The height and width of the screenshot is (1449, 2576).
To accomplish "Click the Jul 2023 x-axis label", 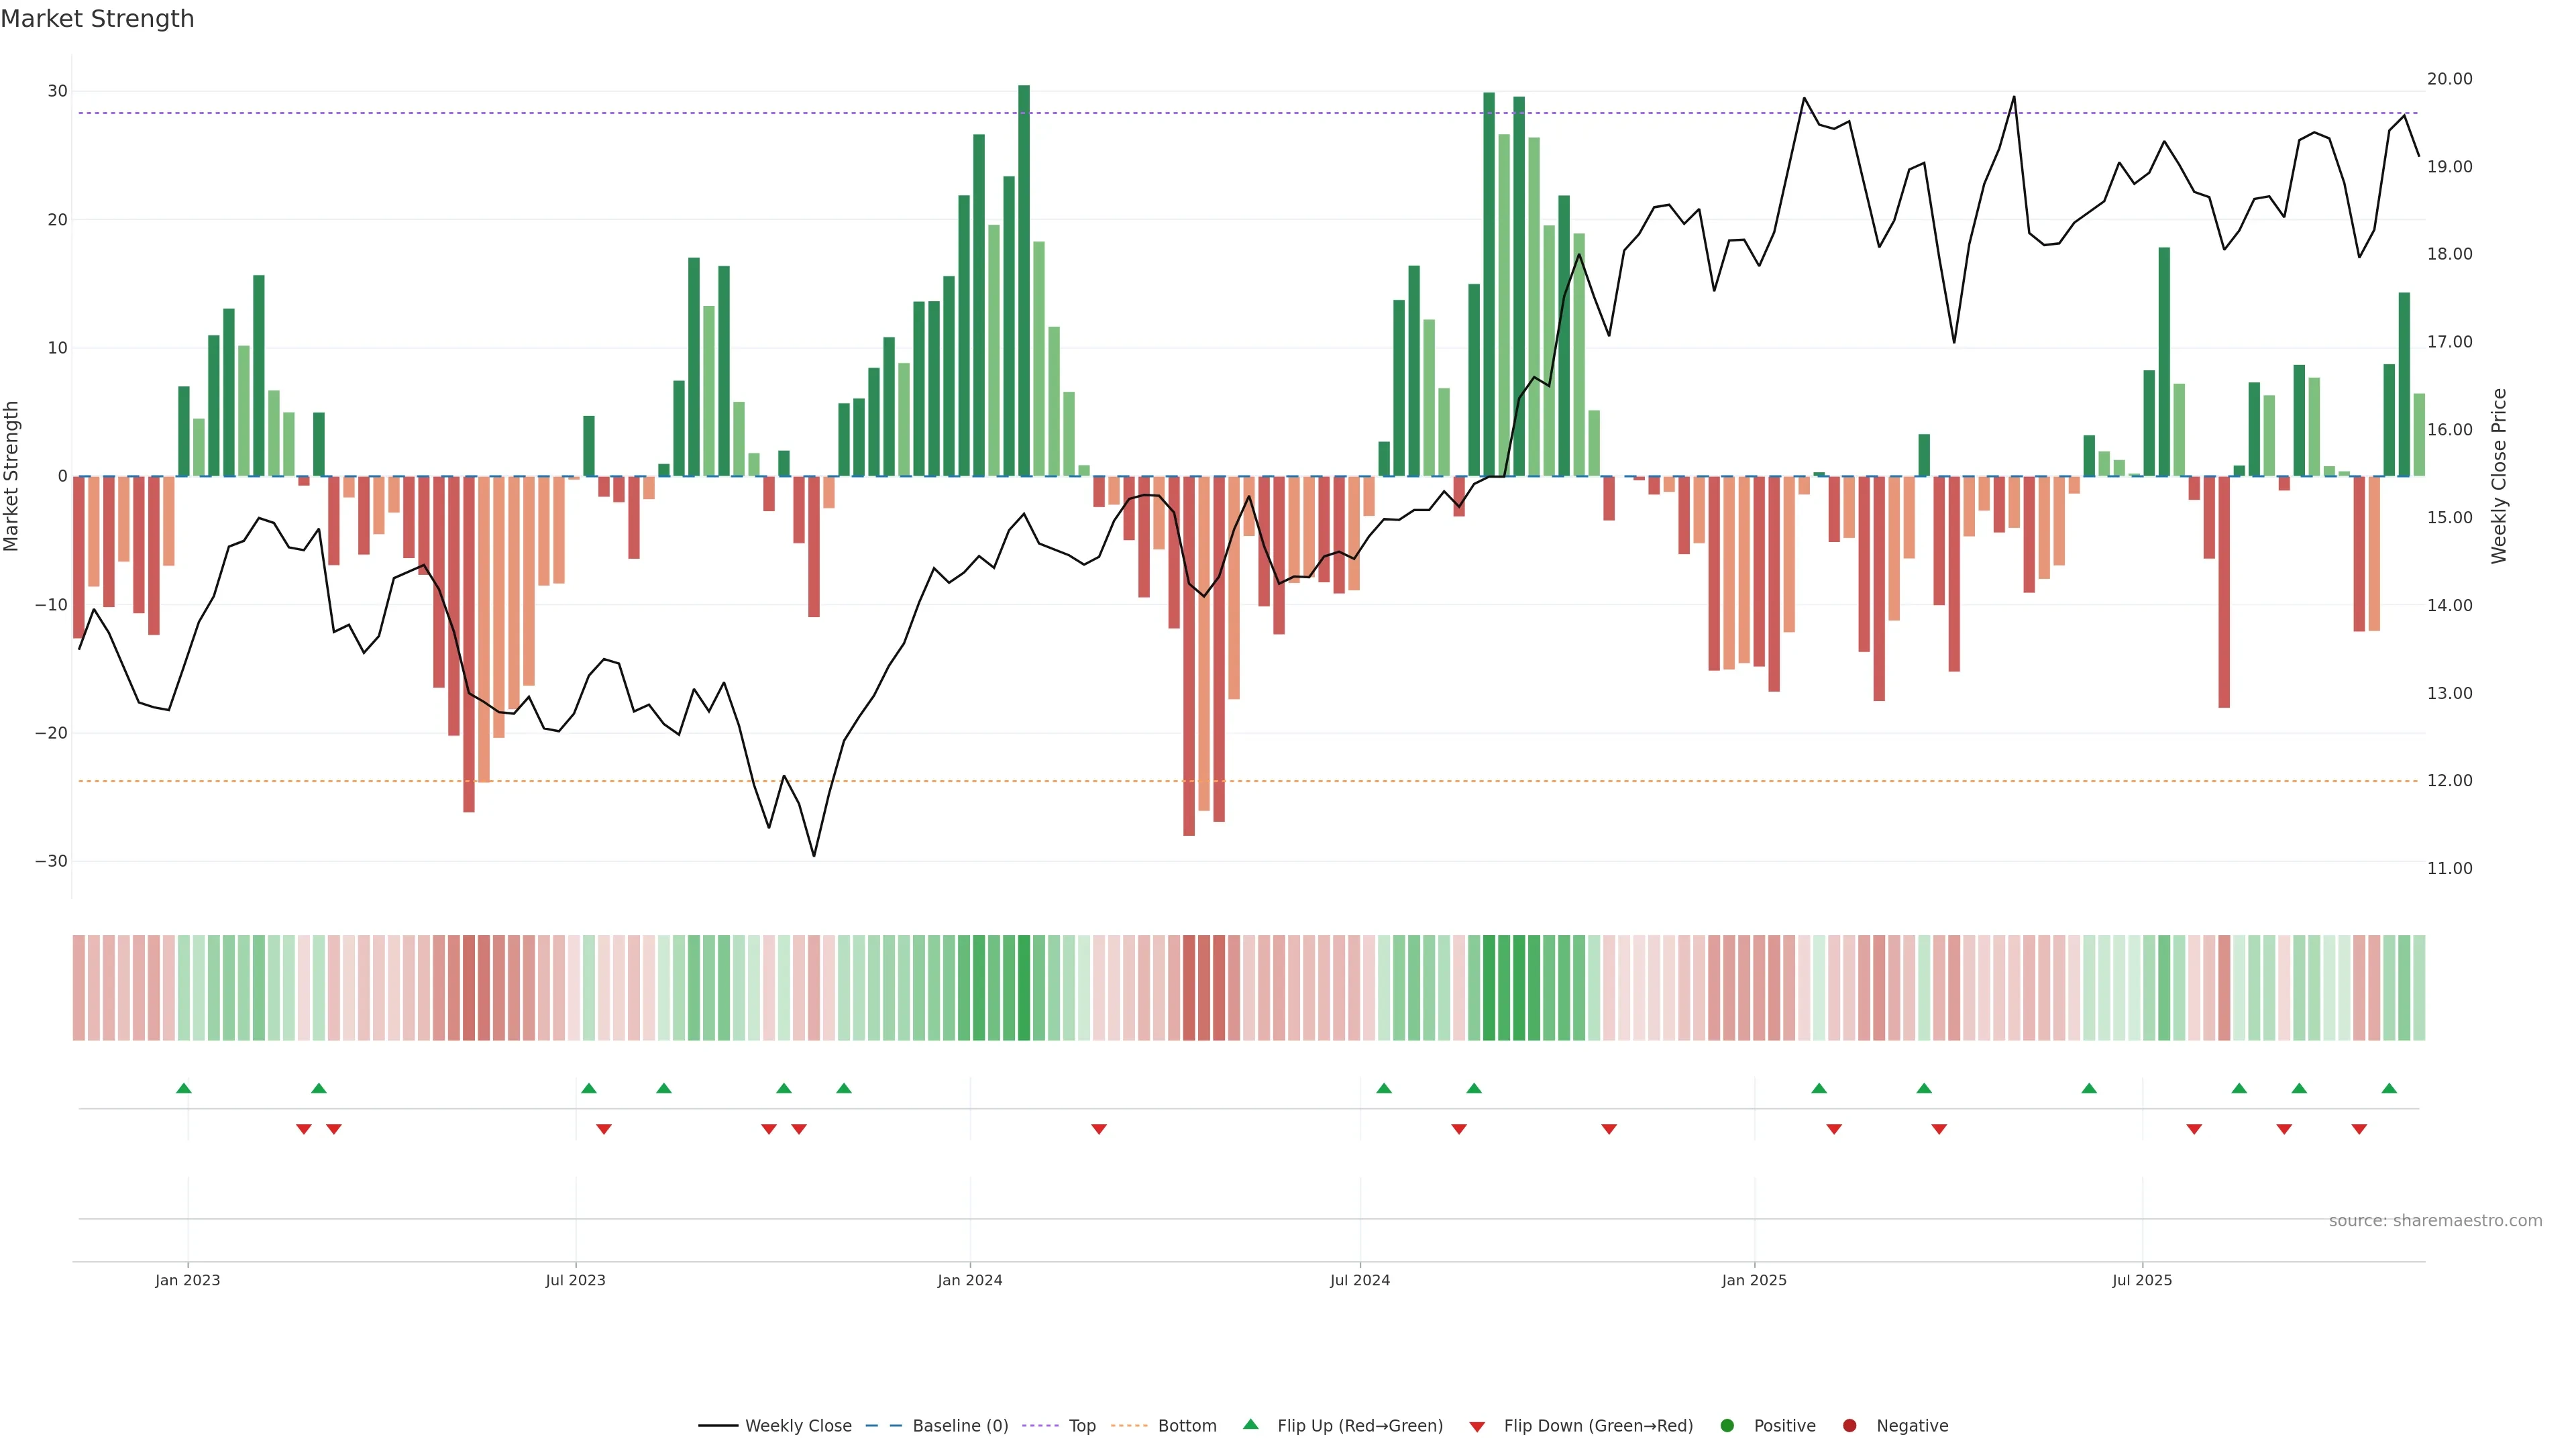I will coord(576,1280).
